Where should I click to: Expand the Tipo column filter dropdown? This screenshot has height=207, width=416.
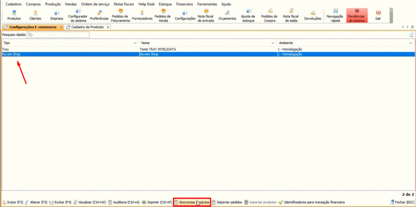[x=135, y=43]
